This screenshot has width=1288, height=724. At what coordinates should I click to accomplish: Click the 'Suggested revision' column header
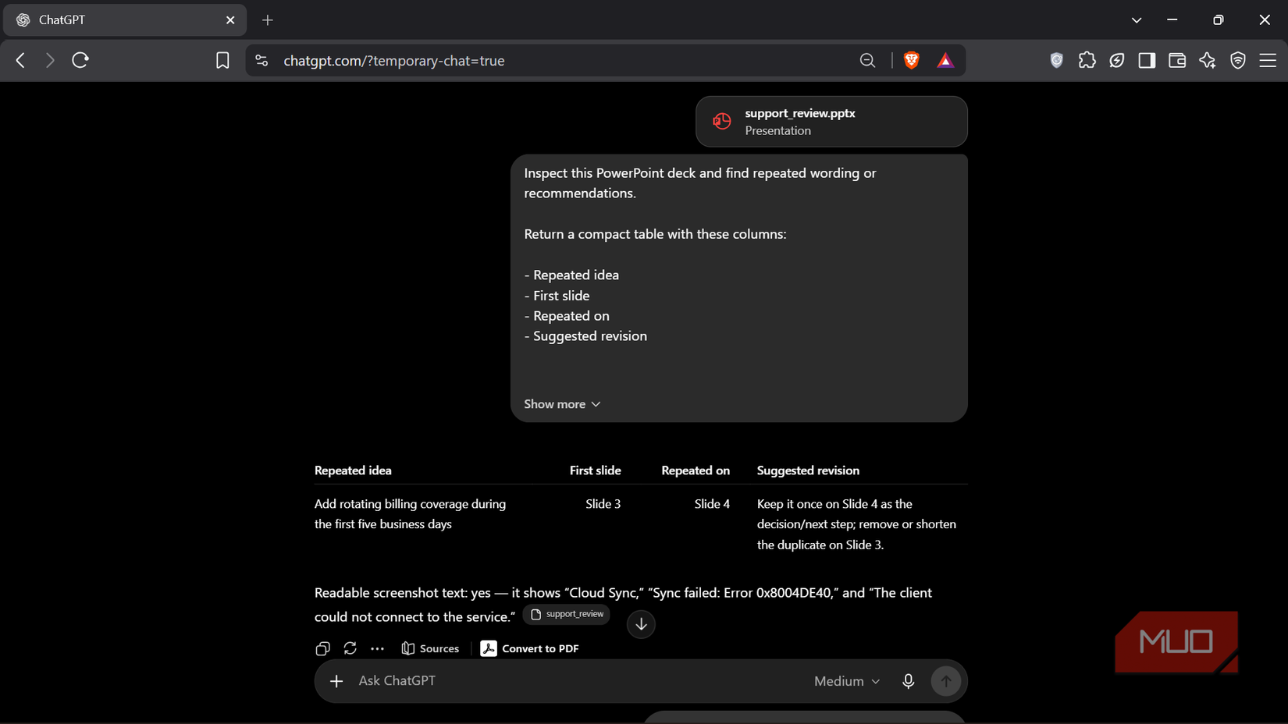pyautogui.click(x=808, y=470)
